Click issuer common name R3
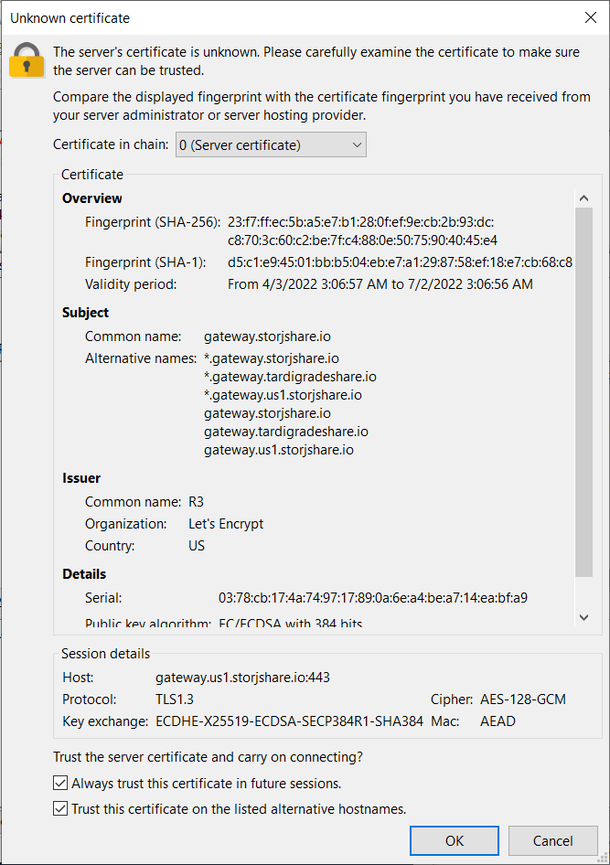 click(196, 501)
